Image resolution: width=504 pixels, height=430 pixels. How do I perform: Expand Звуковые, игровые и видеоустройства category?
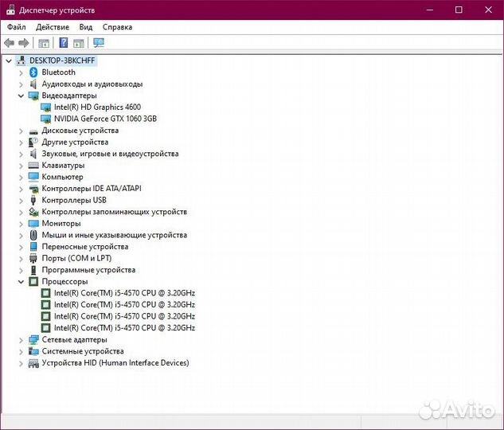click(x=21, y=154)
